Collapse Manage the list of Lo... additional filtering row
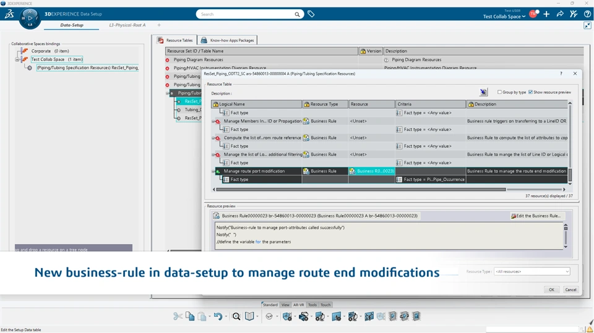This screenshot has height=333, width=594. (213, 155)
